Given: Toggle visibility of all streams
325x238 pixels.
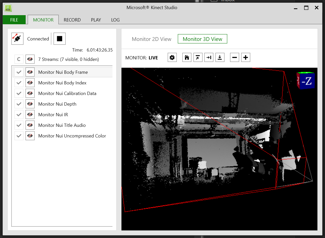Looking at the screenshot, I should pos(30,59).
